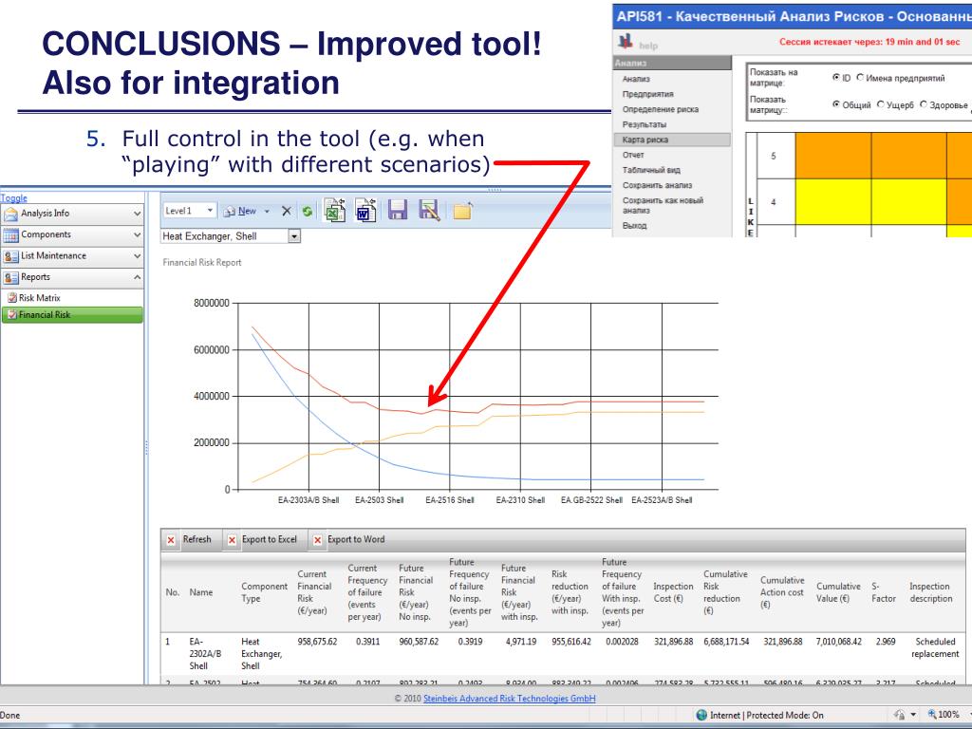Click the orange risk matrix cell in row 5
972x729 pixels.
tap(832, 156)
